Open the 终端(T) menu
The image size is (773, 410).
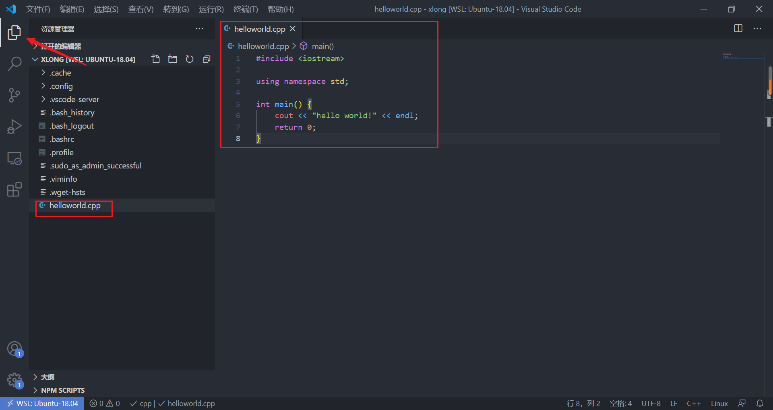pos(246,9)
